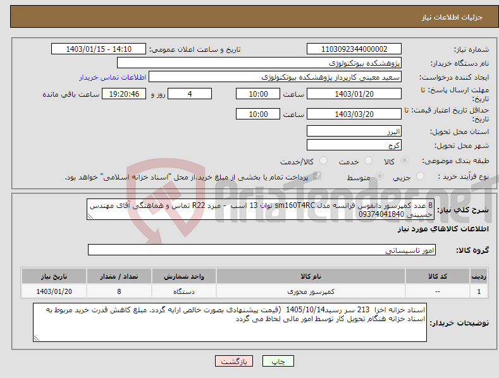This screenshot has height=378, width=499.
Task: Click the requester field سعید معینی
Action: [x=275, y=76]
